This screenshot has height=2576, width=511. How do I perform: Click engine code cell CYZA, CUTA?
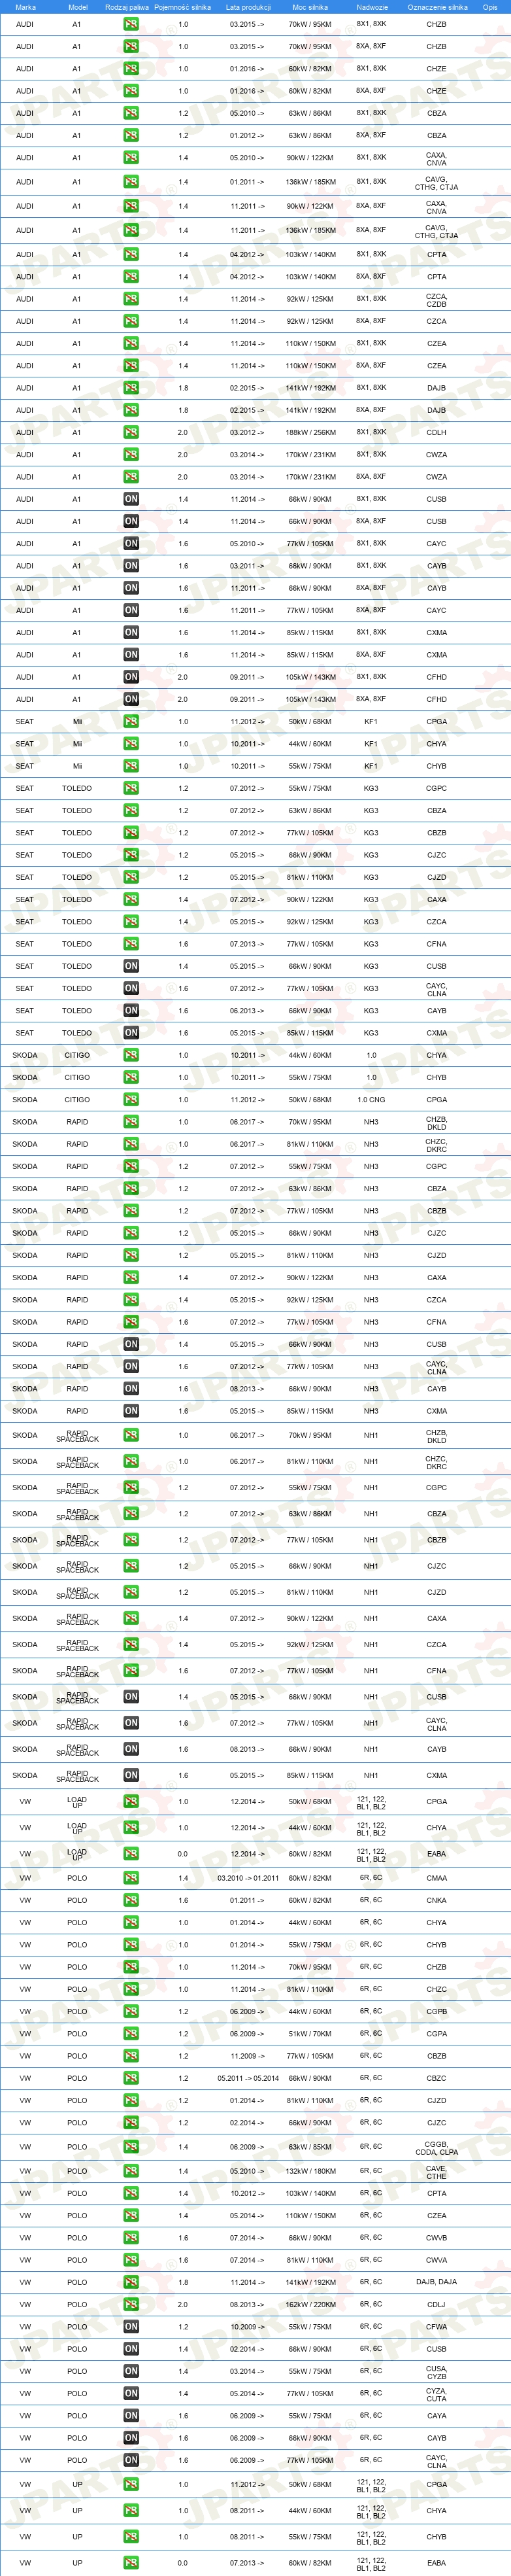coord(436,2394)
